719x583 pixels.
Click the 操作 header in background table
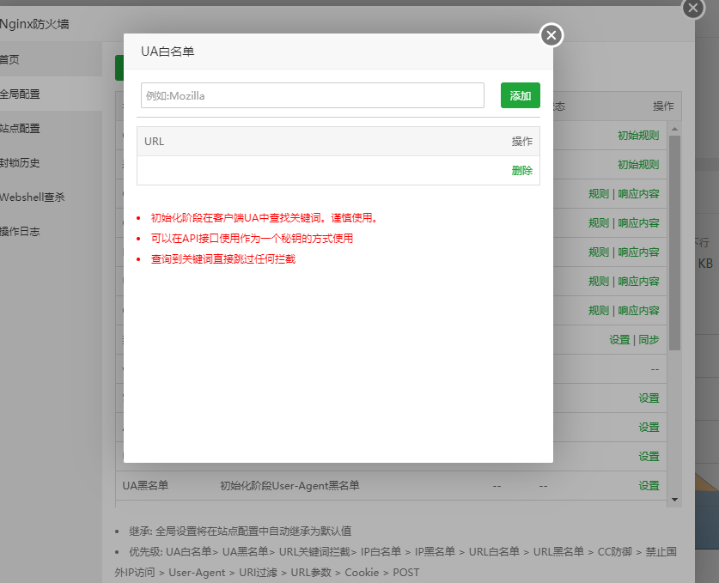[663, 106]
